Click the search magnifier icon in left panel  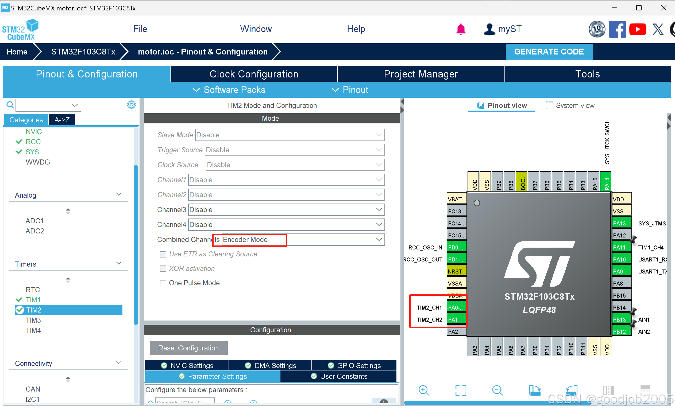point(10,105)
